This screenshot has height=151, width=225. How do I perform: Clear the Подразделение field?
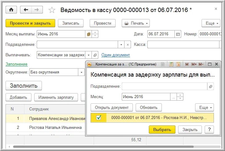(128, 45)
